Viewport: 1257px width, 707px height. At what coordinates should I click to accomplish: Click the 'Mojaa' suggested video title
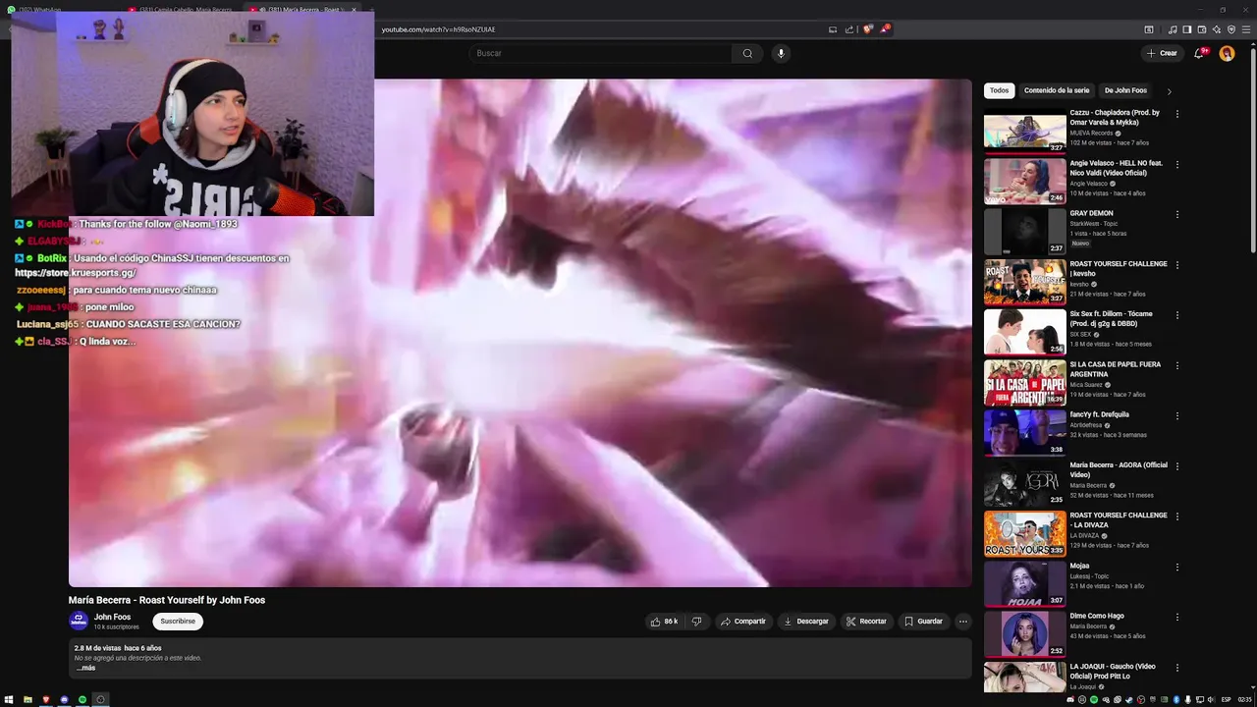[1079, 566]
